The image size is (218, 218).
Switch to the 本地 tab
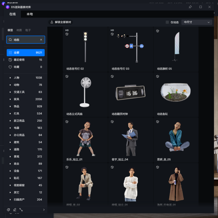pos(30,14)
